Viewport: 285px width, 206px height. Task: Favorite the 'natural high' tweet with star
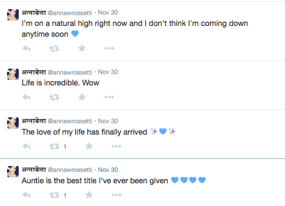pos(82,48)
